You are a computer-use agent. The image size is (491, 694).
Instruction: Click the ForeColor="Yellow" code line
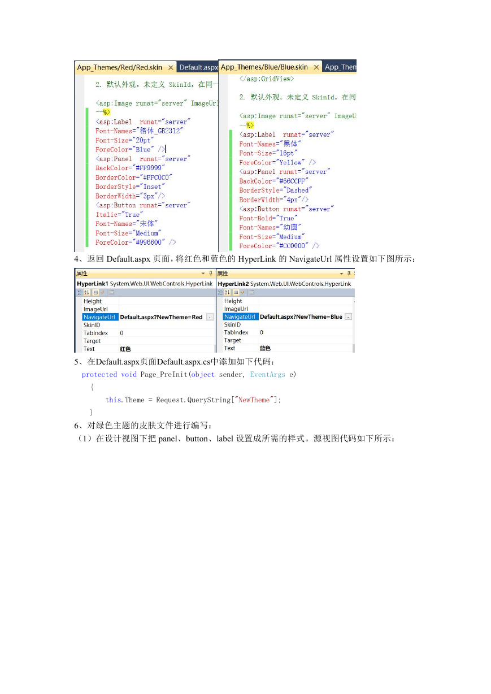[x=277, y=162]
